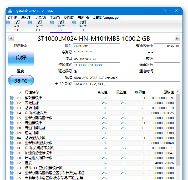Select raw value 000000001D25

point(162,113)
